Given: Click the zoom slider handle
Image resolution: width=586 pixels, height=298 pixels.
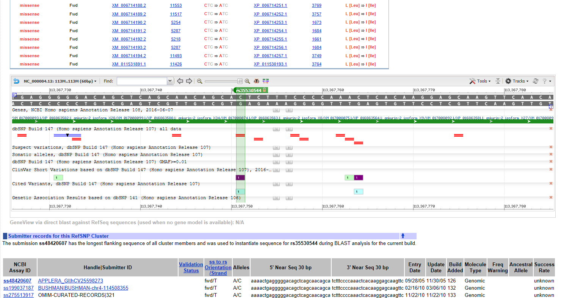Looking at the screenshot, I should (x=240, y=81).
